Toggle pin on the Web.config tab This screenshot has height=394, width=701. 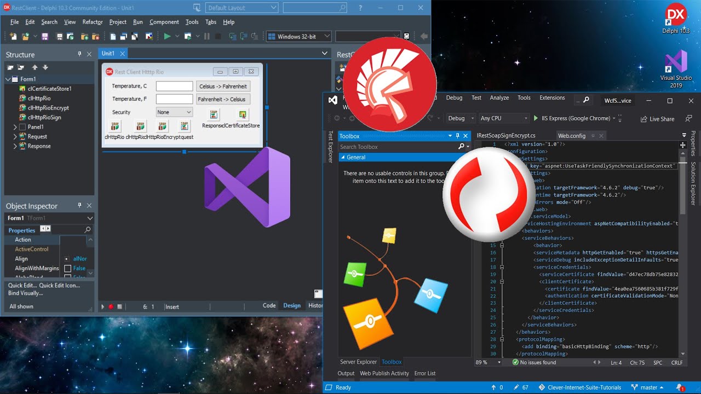click(593, 136)
